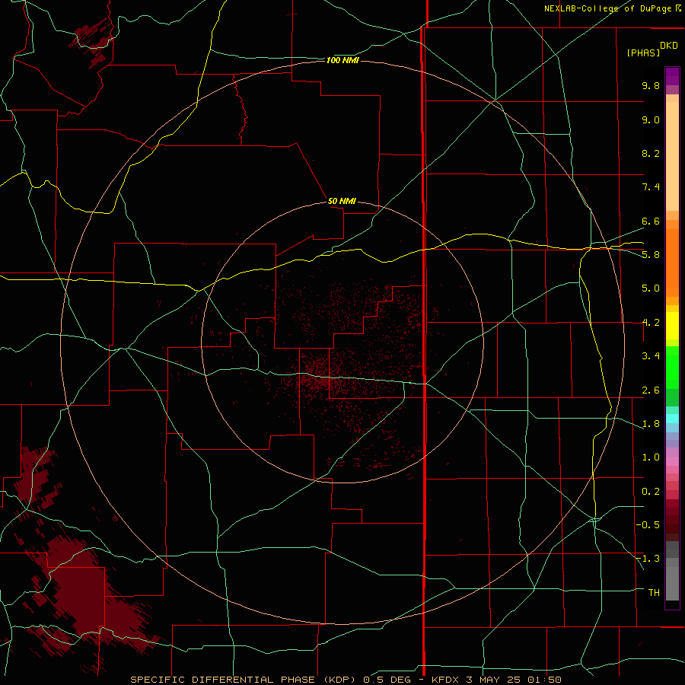
Task: Select the 2.6 value on the scale
Action: pos(651,390)
